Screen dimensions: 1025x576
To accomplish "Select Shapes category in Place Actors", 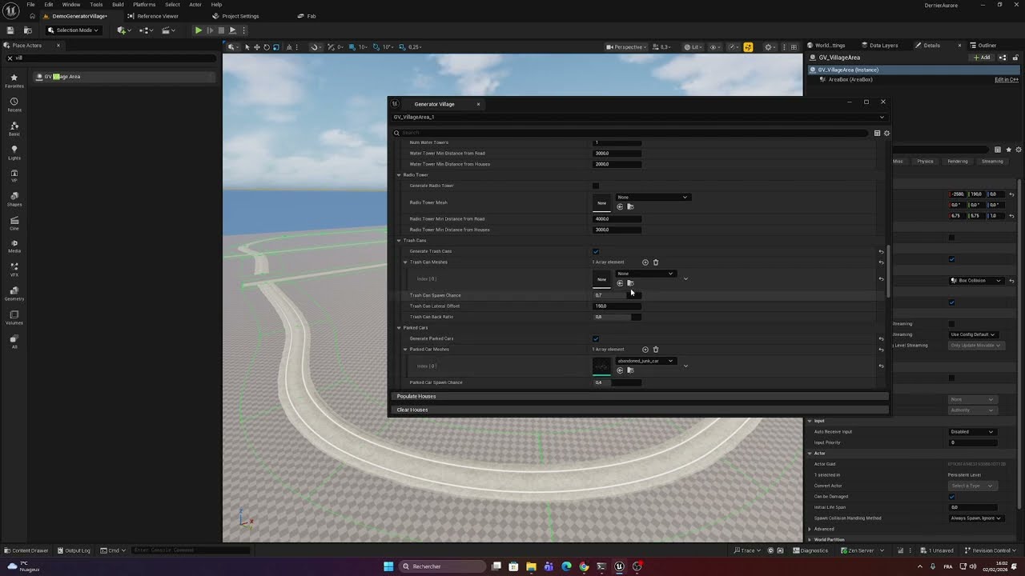I will point(14,199).
